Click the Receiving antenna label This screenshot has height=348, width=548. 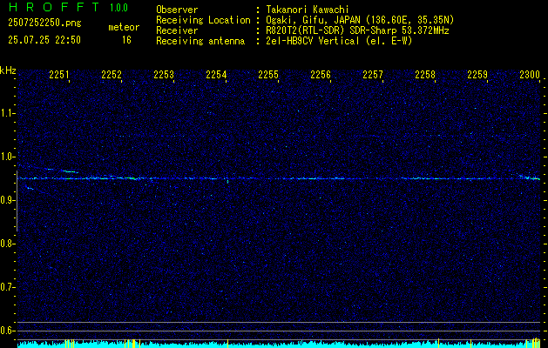coord(200,41)
